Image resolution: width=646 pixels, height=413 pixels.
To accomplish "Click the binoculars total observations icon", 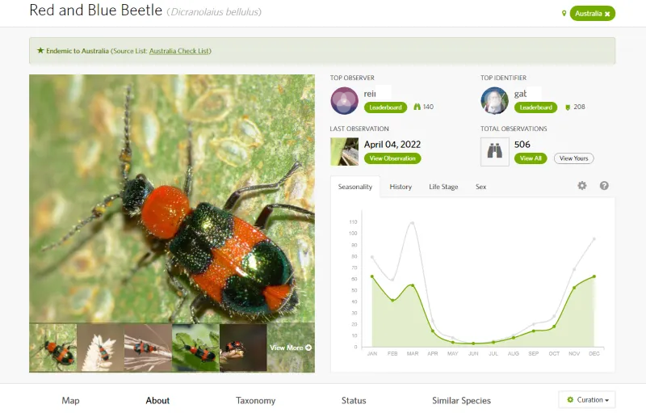I will (495, 152).
